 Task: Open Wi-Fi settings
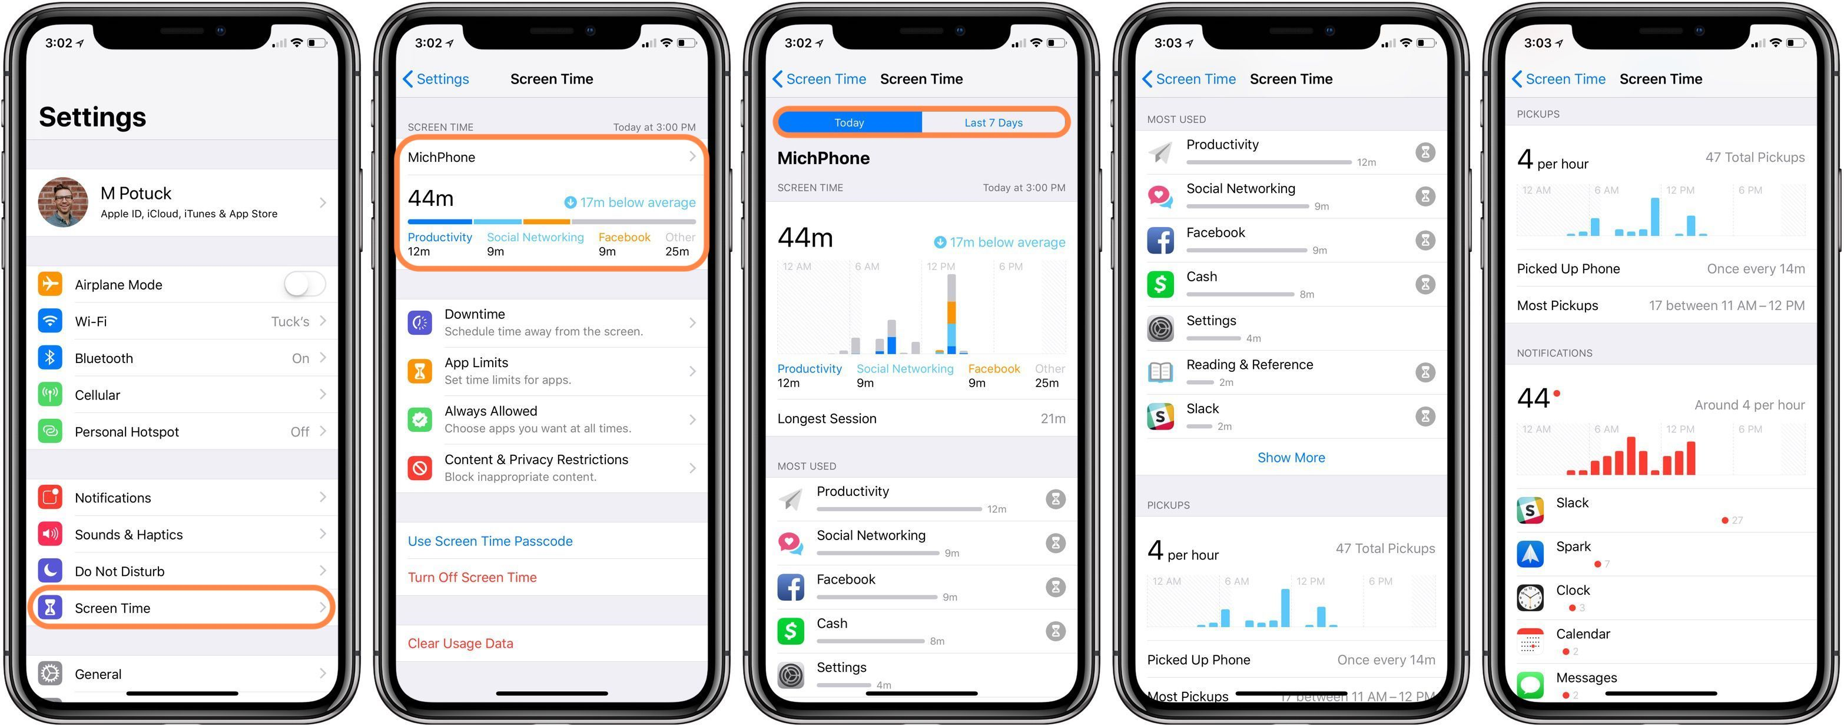[x=184, y=324]
